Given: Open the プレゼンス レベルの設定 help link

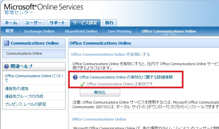Looking at the screenshot, I should pyautogui.click(x=25, y=104).
